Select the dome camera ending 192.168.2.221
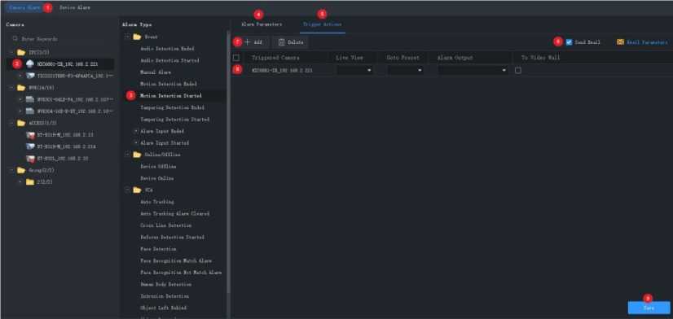This screenshot has width=673, height=319. [x=68, y=64]
